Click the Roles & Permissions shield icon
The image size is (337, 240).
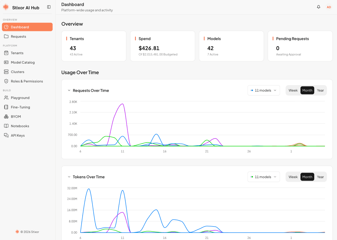[6, 81]
